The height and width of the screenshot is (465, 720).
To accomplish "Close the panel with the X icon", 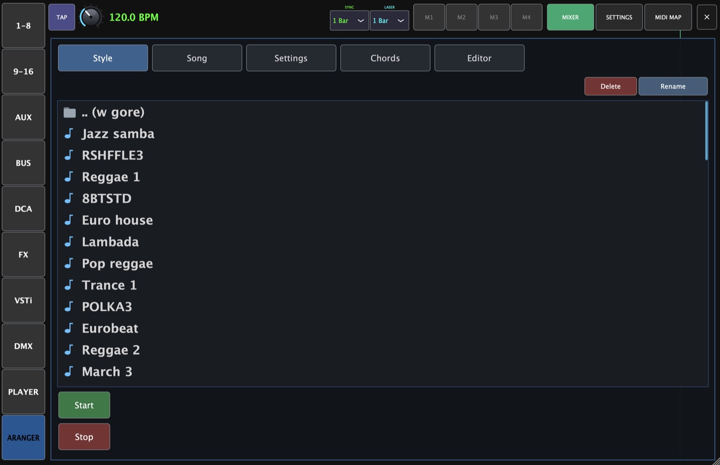I will tap(707, 17).
